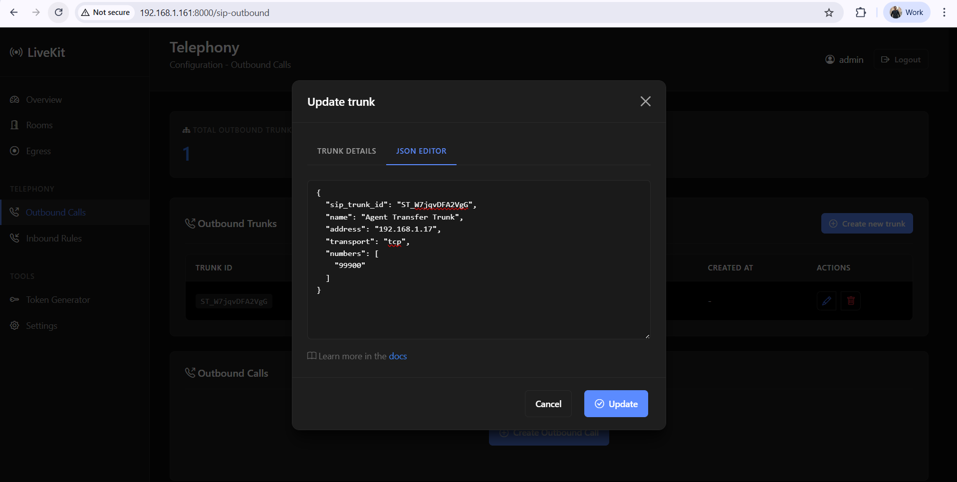Open the docs link
Image resolution: width=957 pixels, height=482 pixels.
pyautogui.click(x=398, y=356)
